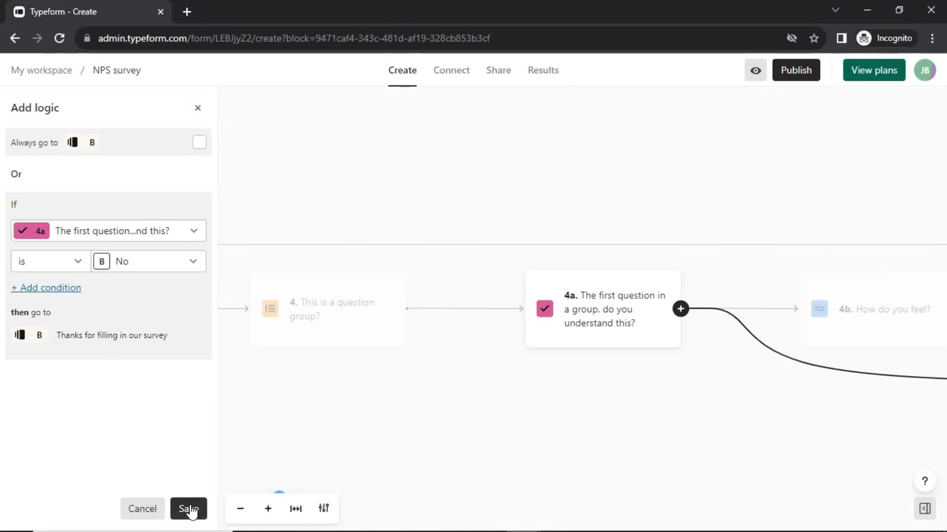Image resolution: width=947 pixels, height=532 pixels.
Task: Open the browser side panel icon
Action: tap(841, 38)
